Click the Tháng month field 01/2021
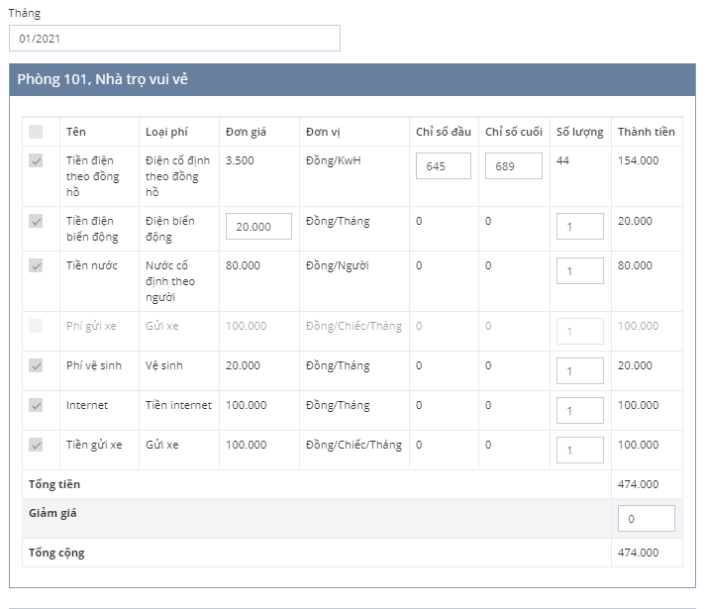708x609 pixels. [x=174, y=39]
